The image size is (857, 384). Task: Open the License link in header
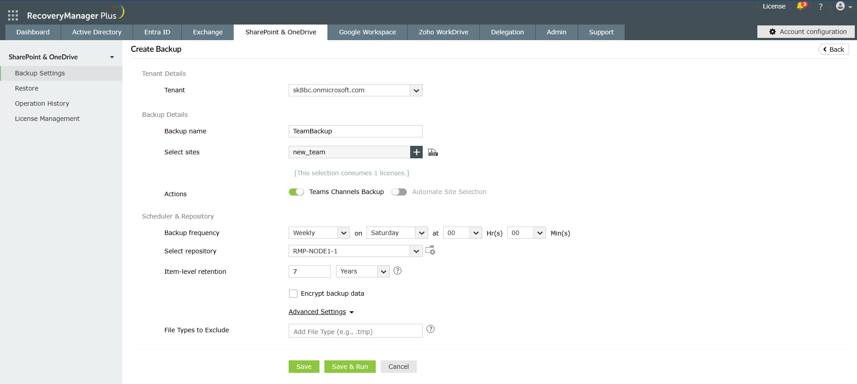(x=774, y=6)
